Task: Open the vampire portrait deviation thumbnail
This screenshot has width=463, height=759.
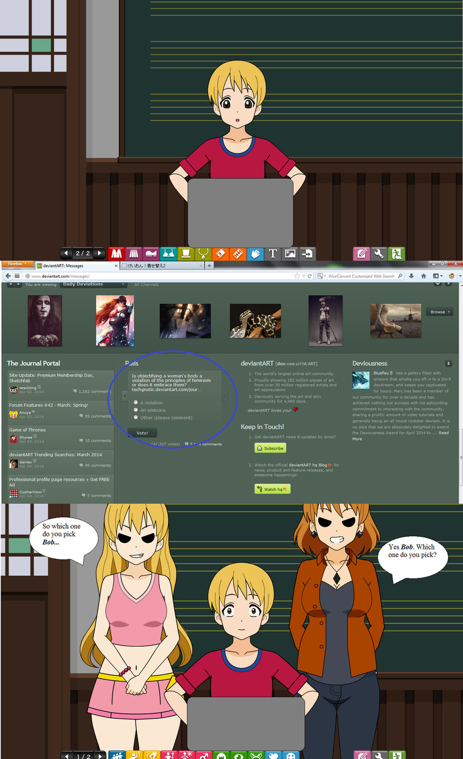Action: coord(45,321)
